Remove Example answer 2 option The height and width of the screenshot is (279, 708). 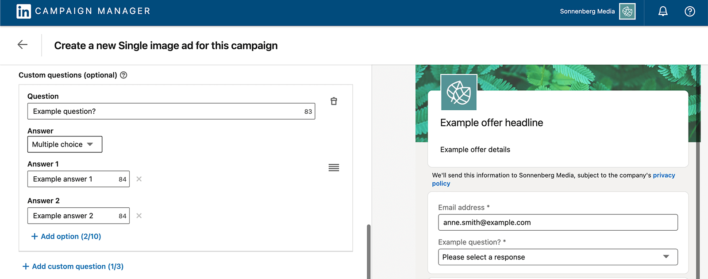[x=139, y=216]
